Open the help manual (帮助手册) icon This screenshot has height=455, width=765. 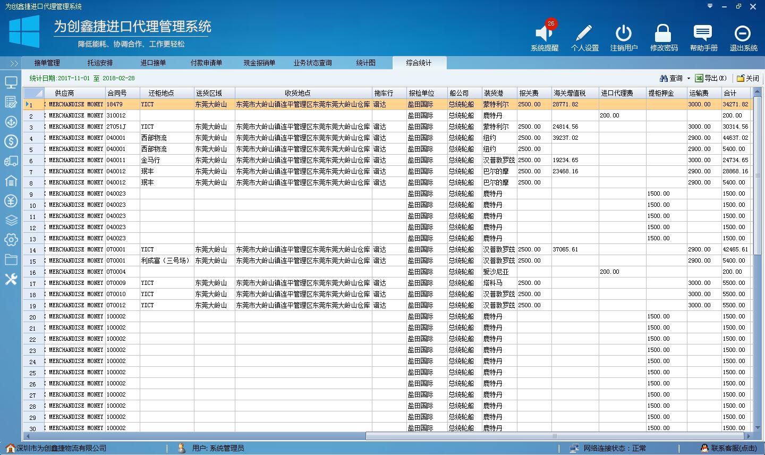(703, 35)
